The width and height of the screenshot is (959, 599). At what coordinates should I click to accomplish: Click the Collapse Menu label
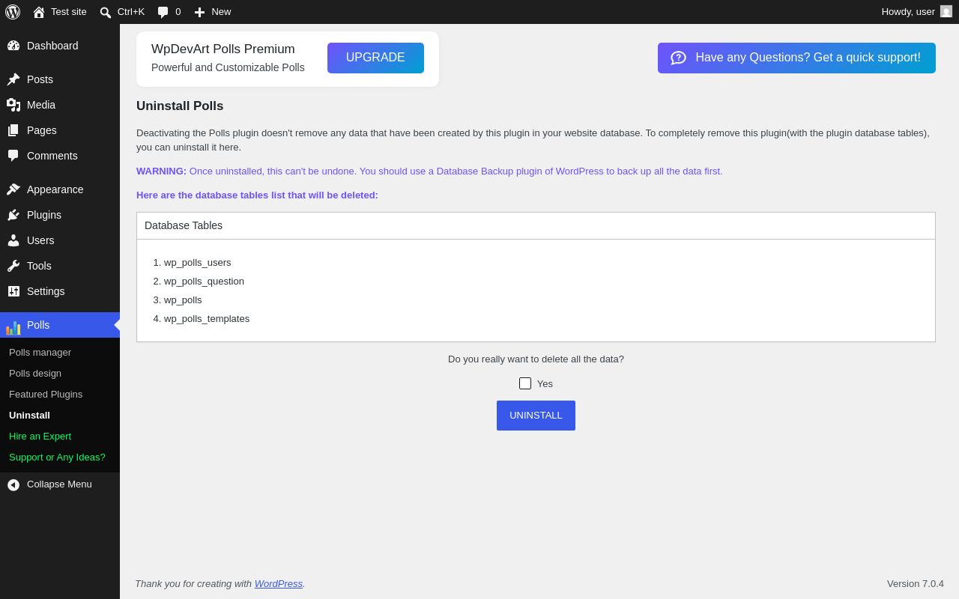(x=59, y=484)
